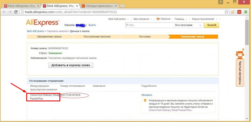Click the Оформление заказа step
Viewport: 251px width, 122px height.
[x=49, y=37]
